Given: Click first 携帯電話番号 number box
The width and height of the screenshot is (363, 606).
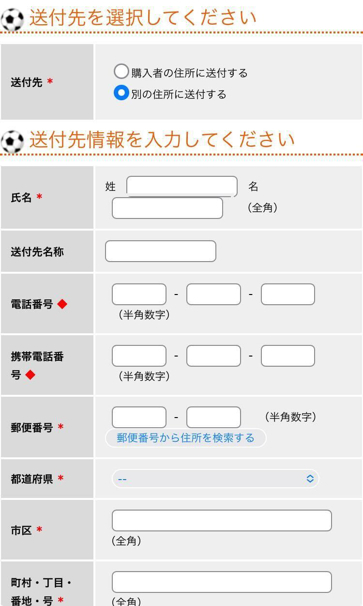Looking at the screenshot, I should pyautogui.click(x=139, y=356).
